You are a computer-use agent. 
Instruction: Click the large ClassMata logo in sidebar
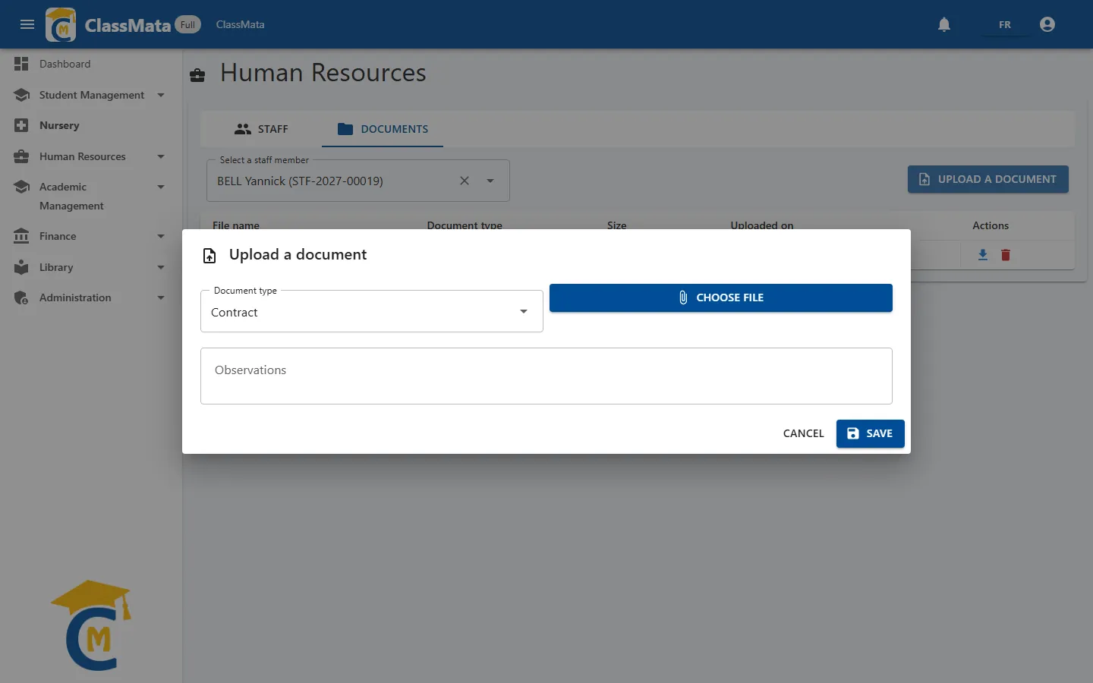tap(93, 625)
